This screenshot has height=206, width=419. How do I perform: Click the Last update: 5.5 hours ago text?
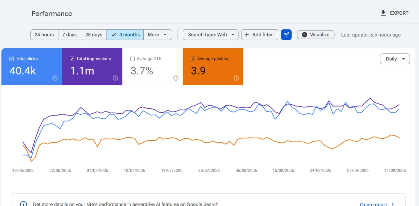point(371,35)
